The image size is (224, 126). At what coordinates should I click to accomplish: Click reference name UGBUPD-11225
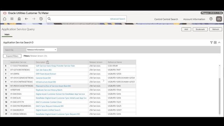coord(114,102)
